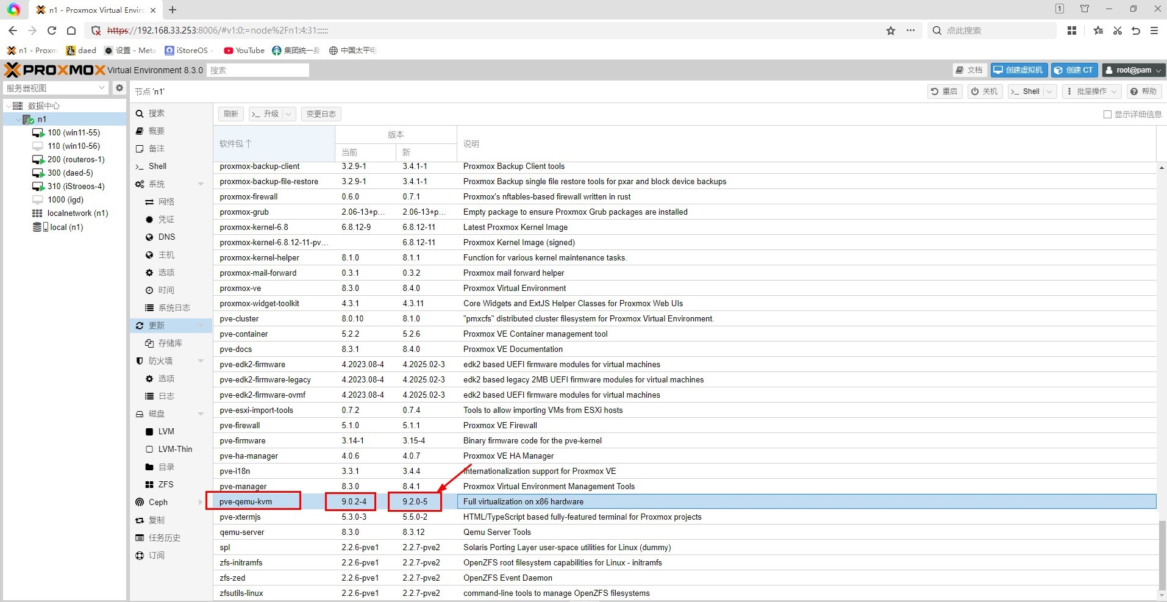Image resolution: width=1167 pixels, height=602 pixels.
Task: Click the browser hamburger menu icon
Action: 1154,30
